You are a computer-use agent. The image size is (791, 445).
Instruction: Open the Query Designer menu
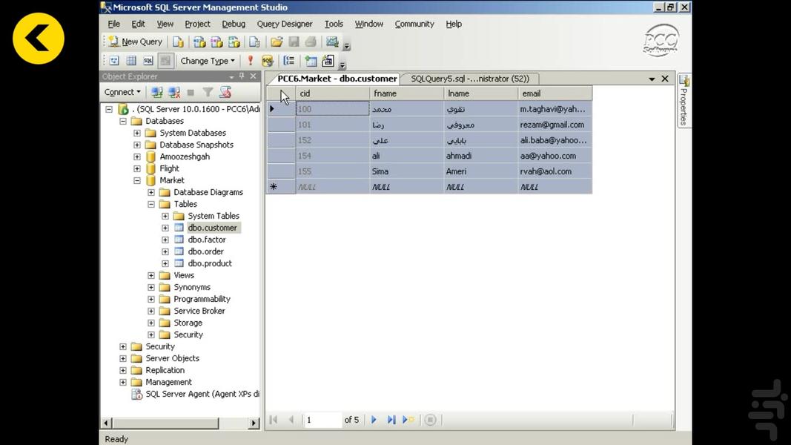pyautogui.click(x=284, y=24)
